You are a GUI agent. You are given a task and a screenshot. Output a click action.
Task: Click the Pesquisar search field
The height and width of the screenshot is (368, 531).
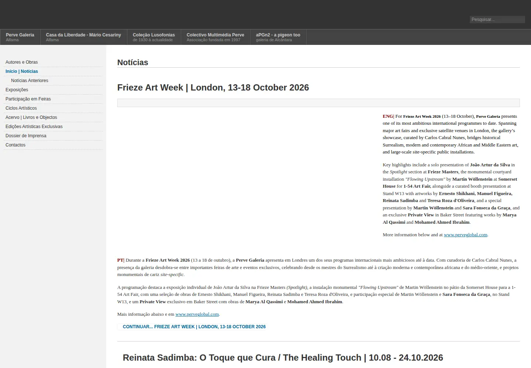497,20
